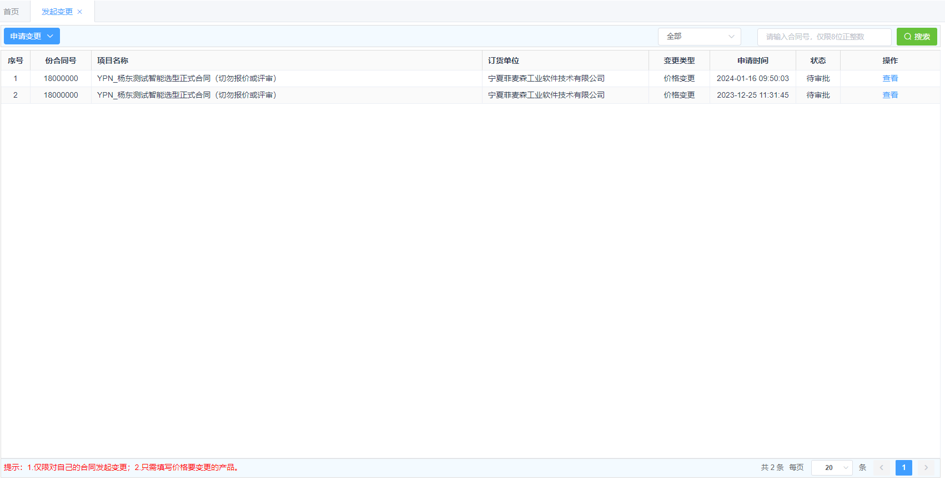Click 查看 link in first row

889,79
